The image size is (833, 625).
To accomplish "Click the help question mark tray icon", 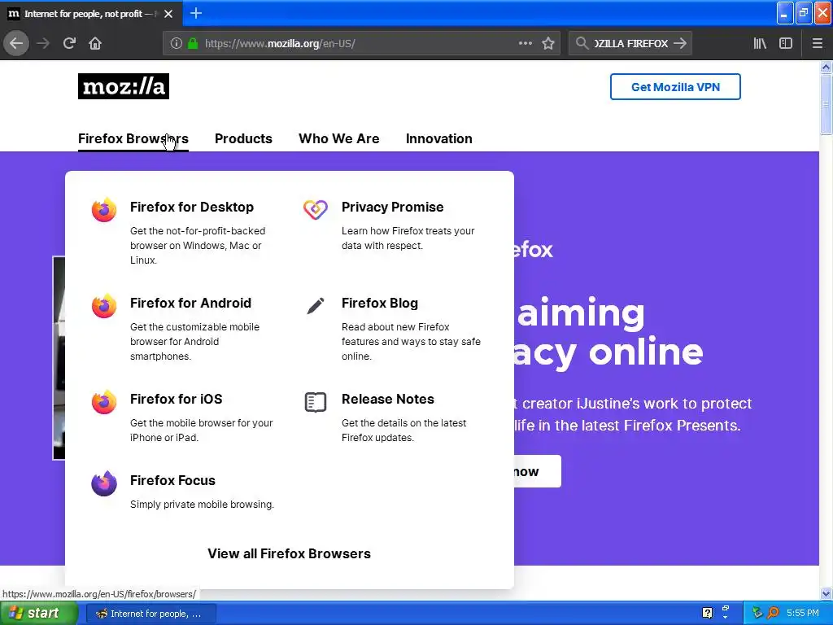I will tap(707, 613).
